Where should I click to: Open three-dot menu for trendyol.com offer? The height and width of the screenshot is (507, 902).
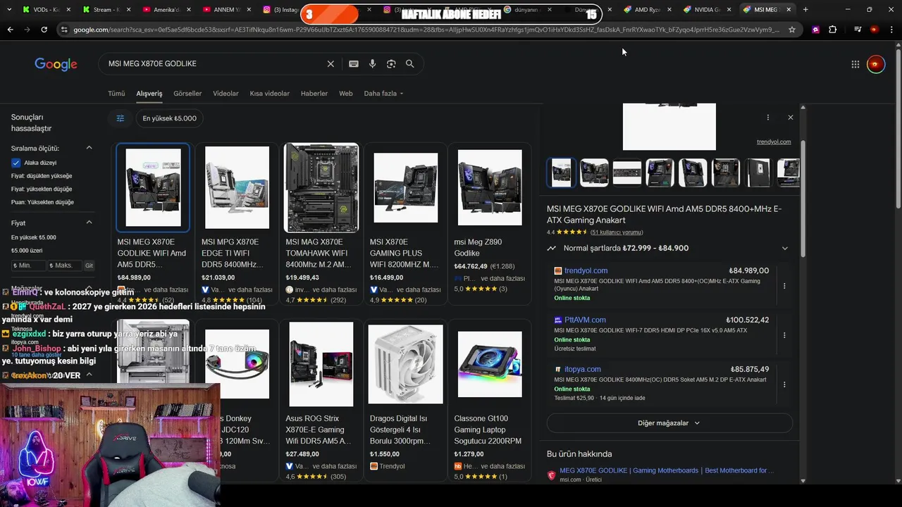[784, 286]
